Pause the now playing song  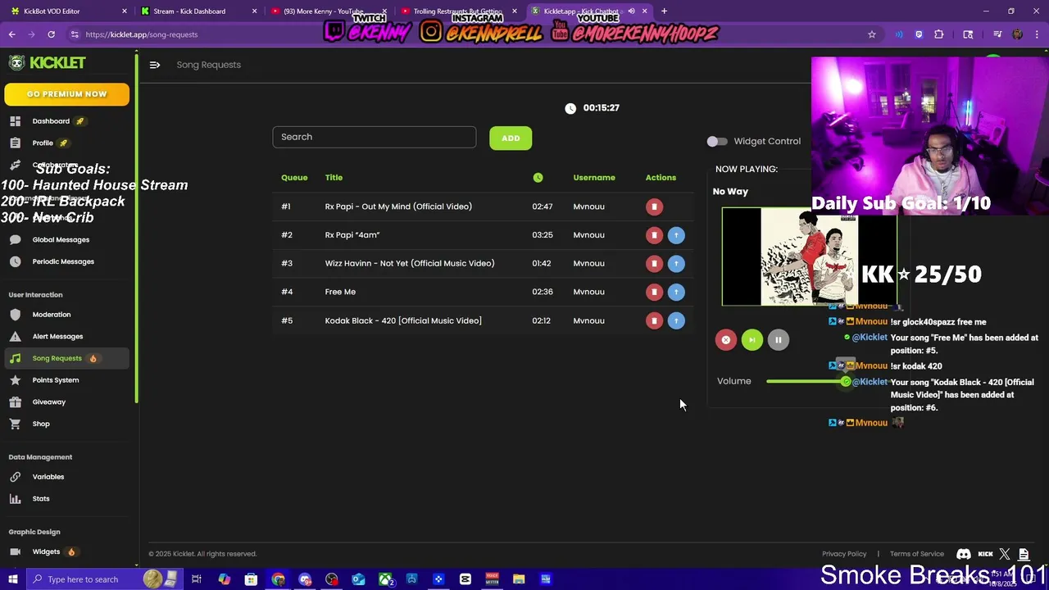(x=779, y=340)
